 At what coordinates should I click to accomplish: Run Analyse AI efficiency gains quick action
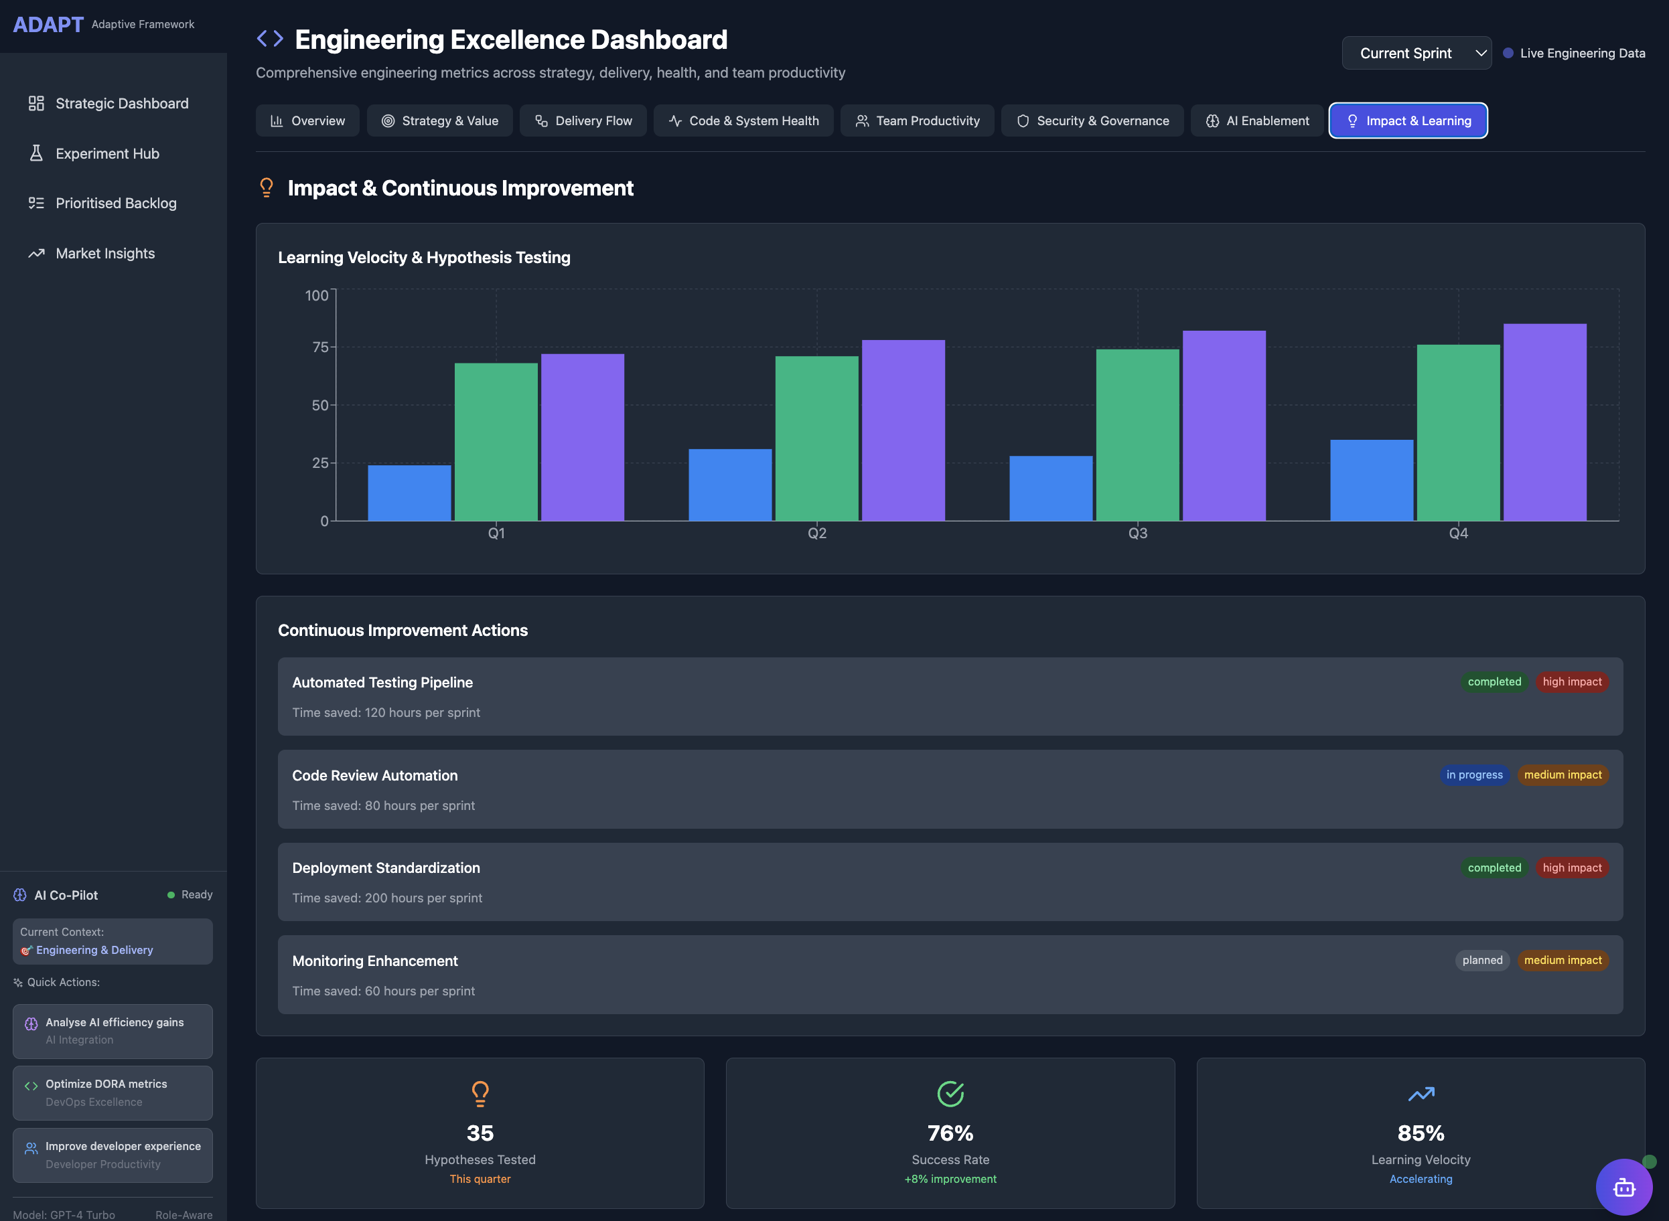tap(113, 1030)
